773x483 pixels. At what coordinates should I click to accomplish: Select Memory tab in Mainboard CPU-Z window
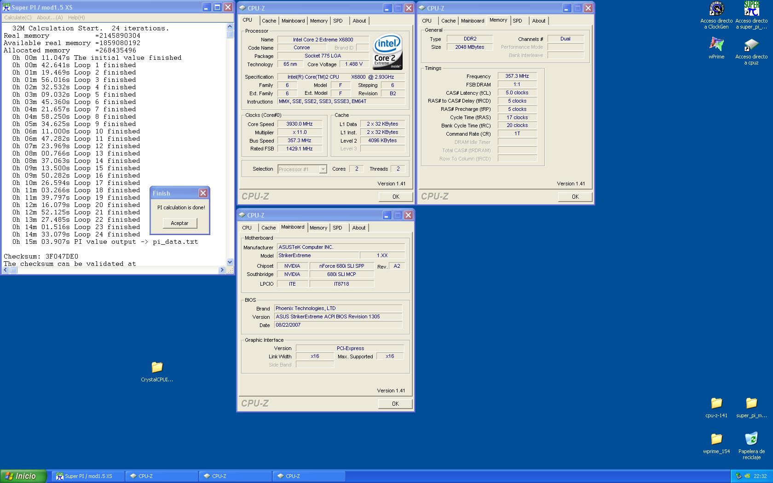[318, 228]
